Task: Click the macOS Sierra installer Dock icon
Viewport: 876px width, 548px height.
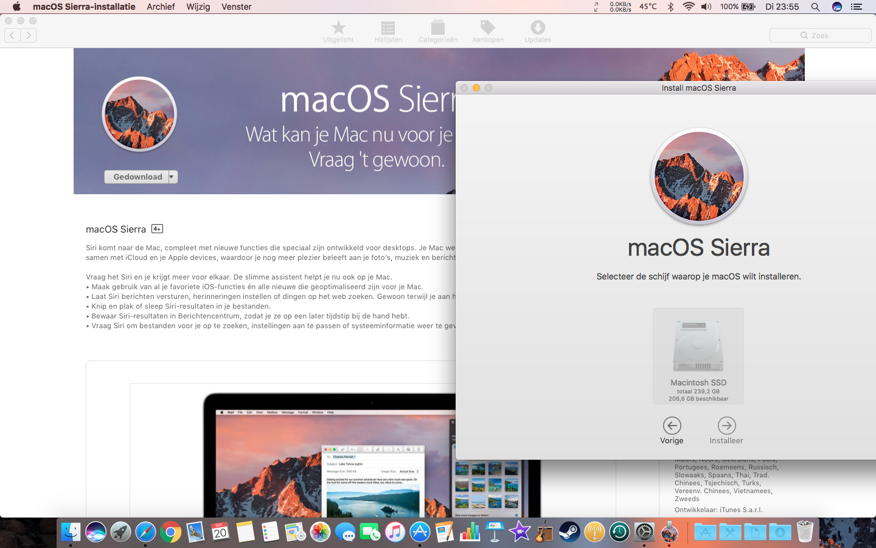Action: point(669,532)
